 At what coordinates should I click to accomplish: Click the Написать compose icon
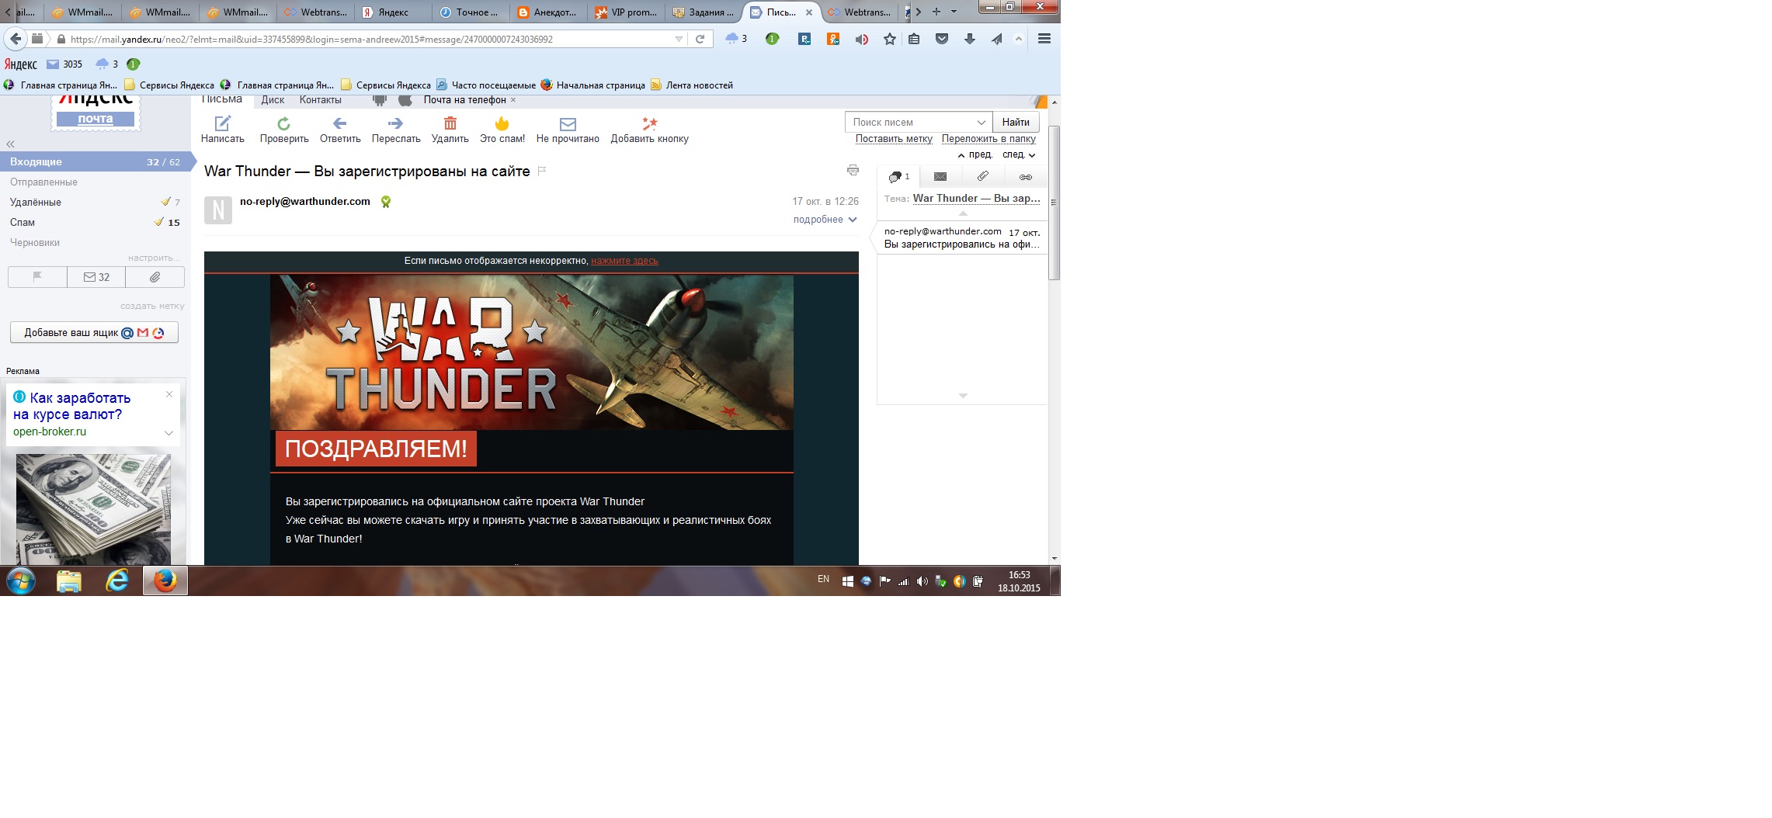point(223,123)
